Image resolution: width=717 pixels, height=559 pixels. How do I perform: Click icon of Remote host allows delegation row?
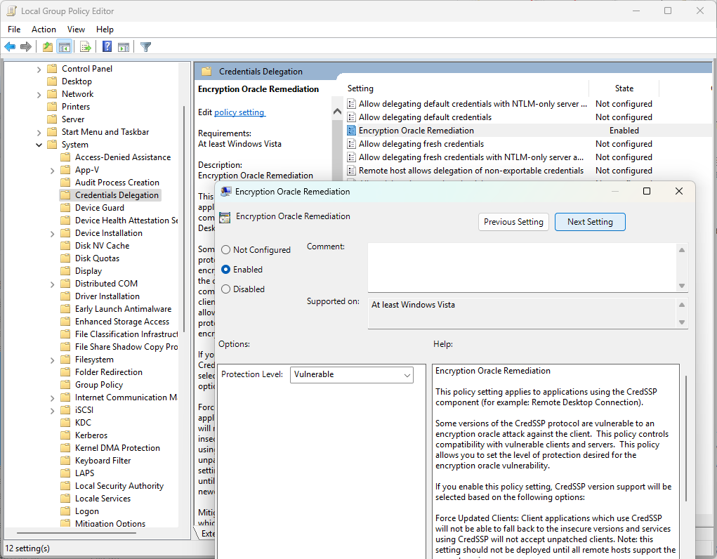pyautogui.click(x=351, y=170)
